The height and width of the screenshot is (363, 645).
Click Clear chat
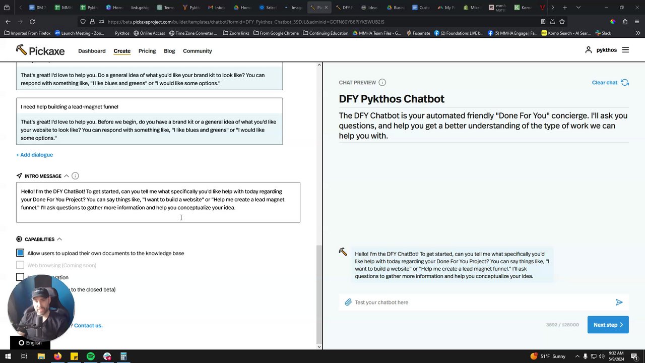(610, 82)
